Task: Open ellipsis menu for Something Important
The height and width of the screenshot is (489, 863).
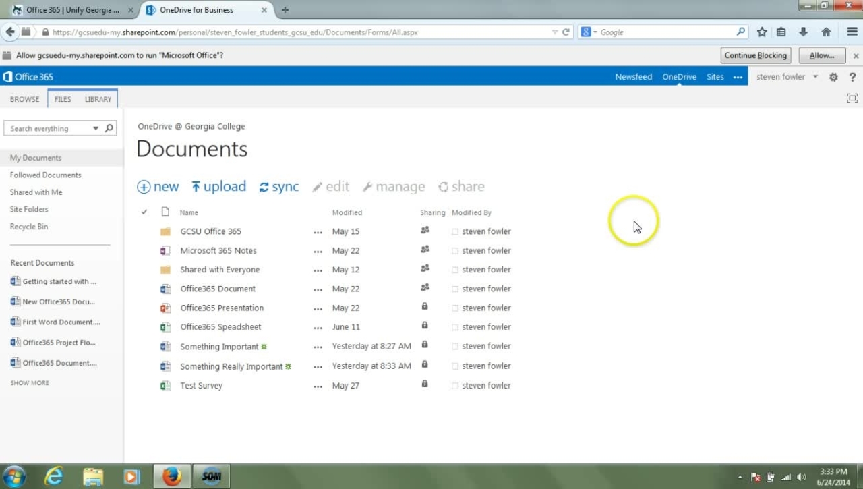Action: (318, 347)
